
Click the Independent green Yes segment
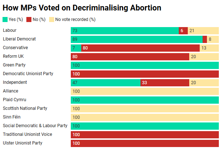click(105, 83)
